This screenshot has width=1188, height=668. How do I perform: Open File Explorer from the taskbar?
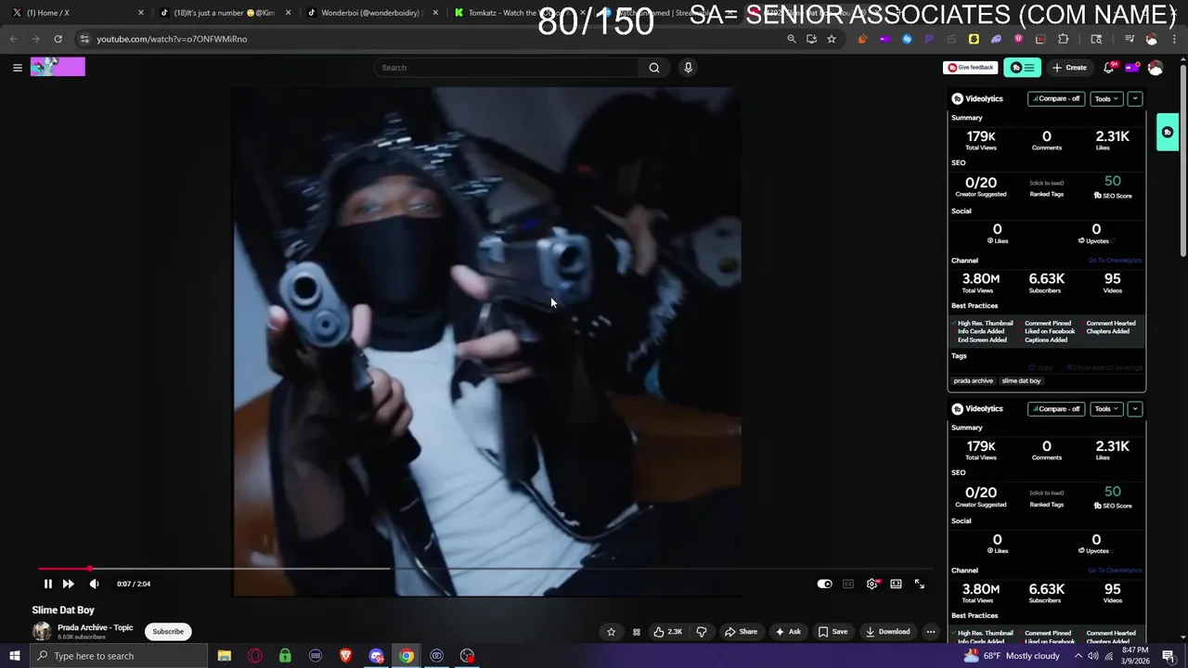click(225, 656)
